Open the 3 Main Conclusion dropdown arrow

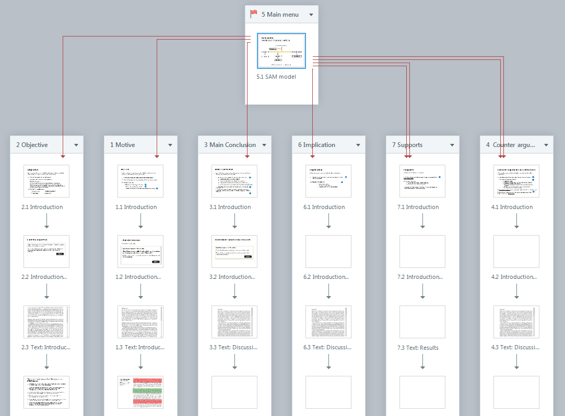point(264,145)
